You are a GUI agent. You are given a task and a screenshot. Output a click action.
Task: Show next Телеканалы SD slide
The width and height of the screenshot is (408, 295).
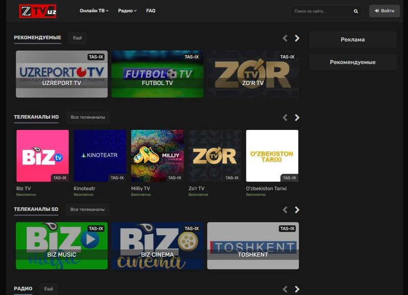tap(297, 210)
